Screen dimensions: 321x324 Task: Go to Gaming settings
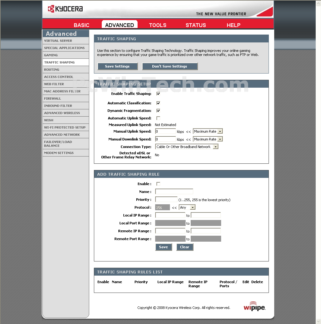(x=66, y=55)
